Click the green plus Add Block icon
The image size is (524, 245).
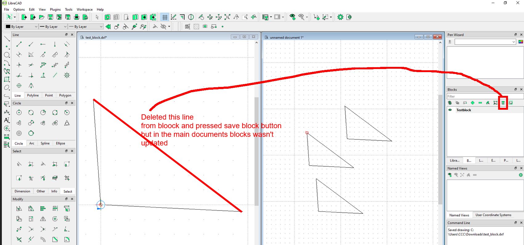point(473,103)
